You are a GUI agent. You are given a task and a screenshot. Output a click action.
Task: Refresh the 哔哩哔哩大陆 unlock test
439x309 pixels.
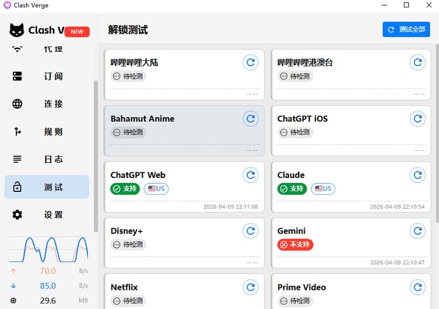click(251, 62)
